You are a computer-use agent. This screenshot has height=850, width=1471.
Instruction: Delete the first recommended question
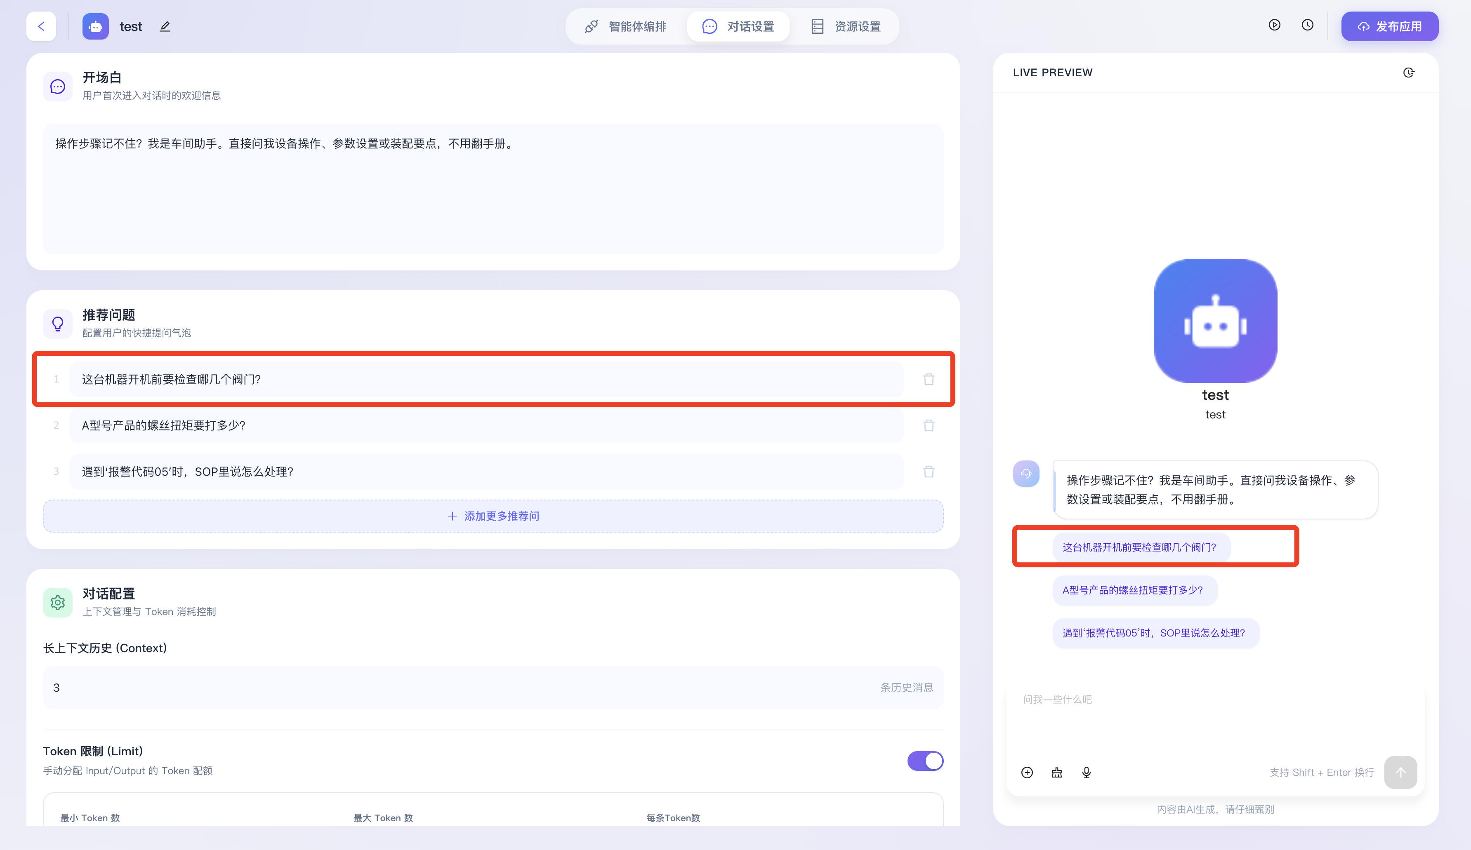click(929, 379)
